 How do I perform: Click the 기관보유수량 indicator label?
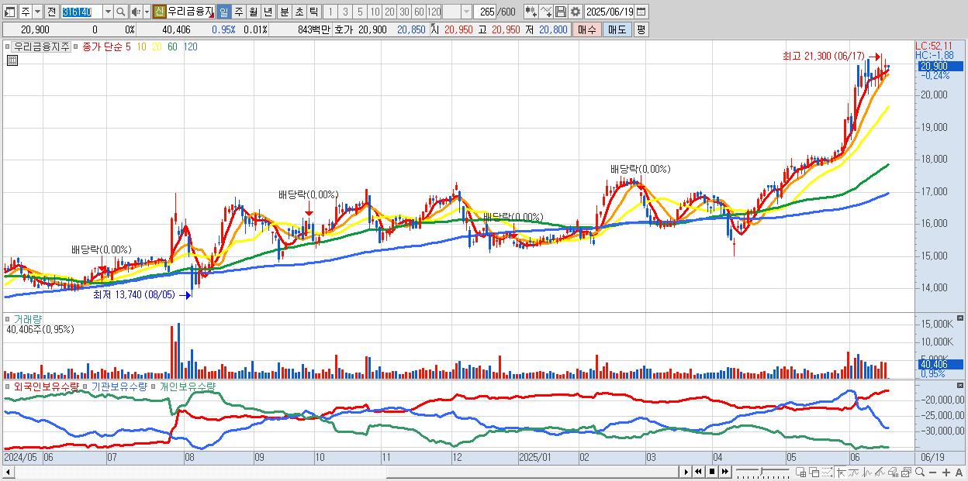119,386
